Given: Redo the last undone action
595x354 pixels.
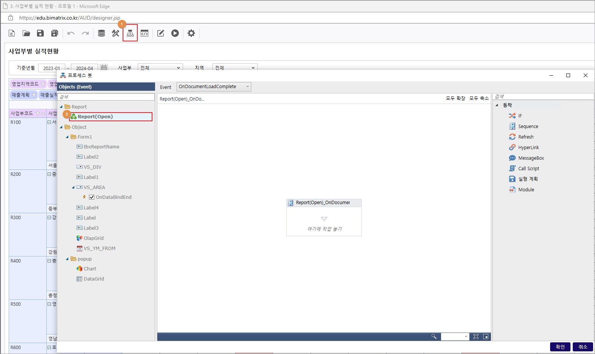Looking at the screenshot, I should (x=85, y=33).
